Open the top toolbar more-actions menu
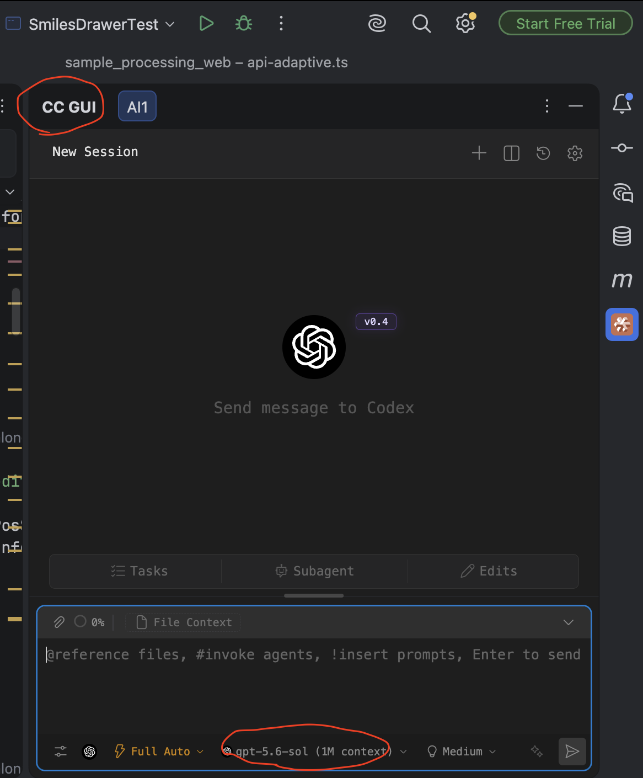The image size is (643, 778). [281, 23]
